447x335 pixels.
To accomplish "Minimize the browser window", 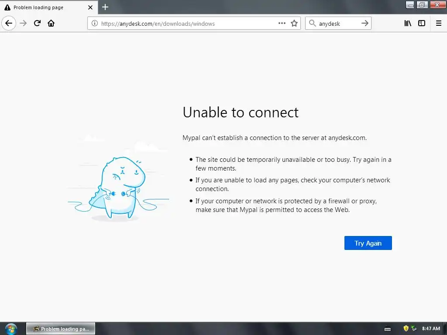I will [x=409, y=4].
